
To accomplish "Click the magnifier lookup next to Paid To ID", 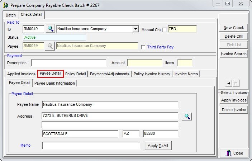I will [x=50, y=29].
